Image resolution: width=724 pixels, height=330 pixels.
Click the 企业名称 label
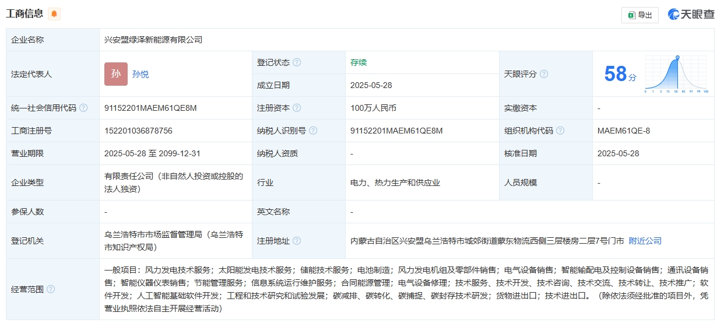click(27, 40)
